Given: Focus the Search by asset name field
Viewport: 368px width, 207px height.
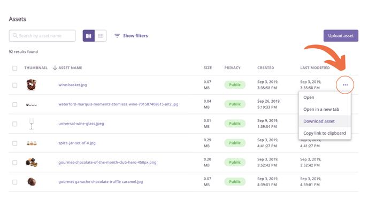Looking at the screenshot, I should point(42,36).
